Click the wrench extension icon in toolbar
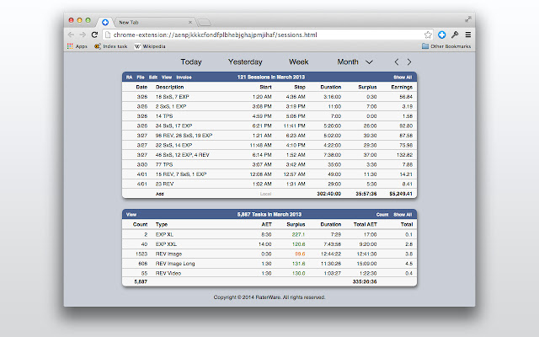Image resolution: width=539 pixels, height=337 pixels. tap(455, 35)
